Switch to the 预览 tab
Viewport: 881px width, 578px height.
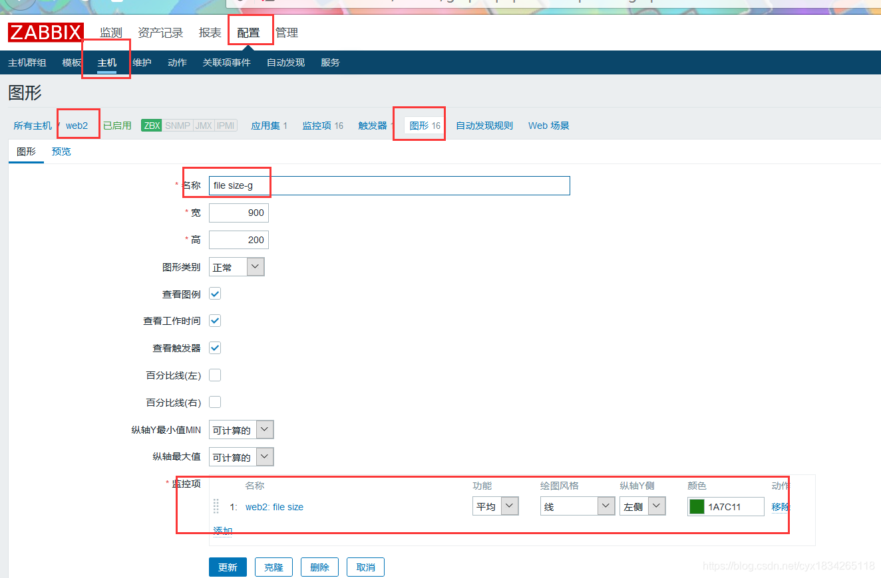click(x=61, y=151)
